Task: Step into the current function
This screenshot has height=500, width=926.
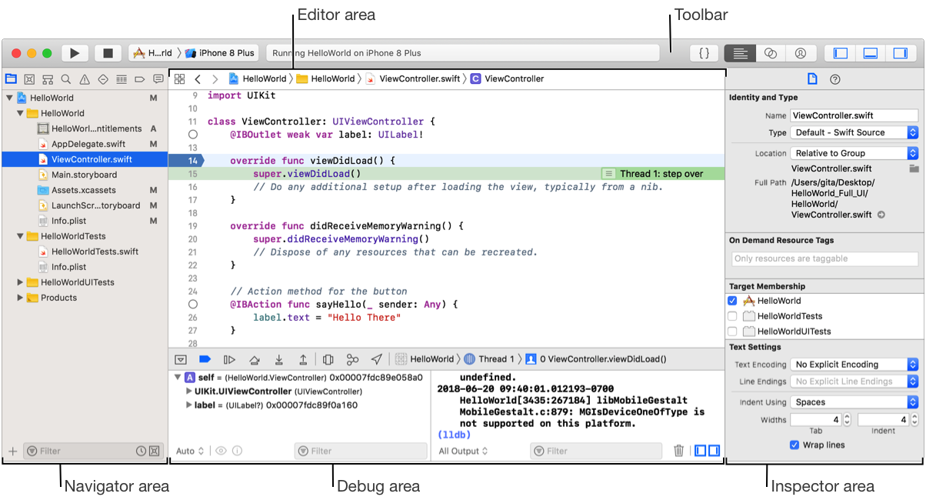Action: coord(278,359)
